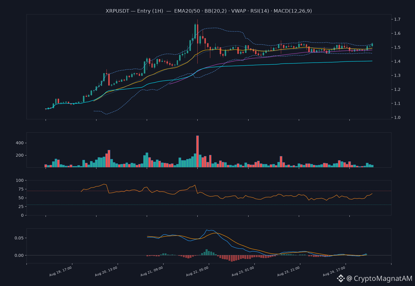The width and height of the screenshot is (415, 286).
Task: Click the 400 volume axis label
Action: [x=20, y=143]
